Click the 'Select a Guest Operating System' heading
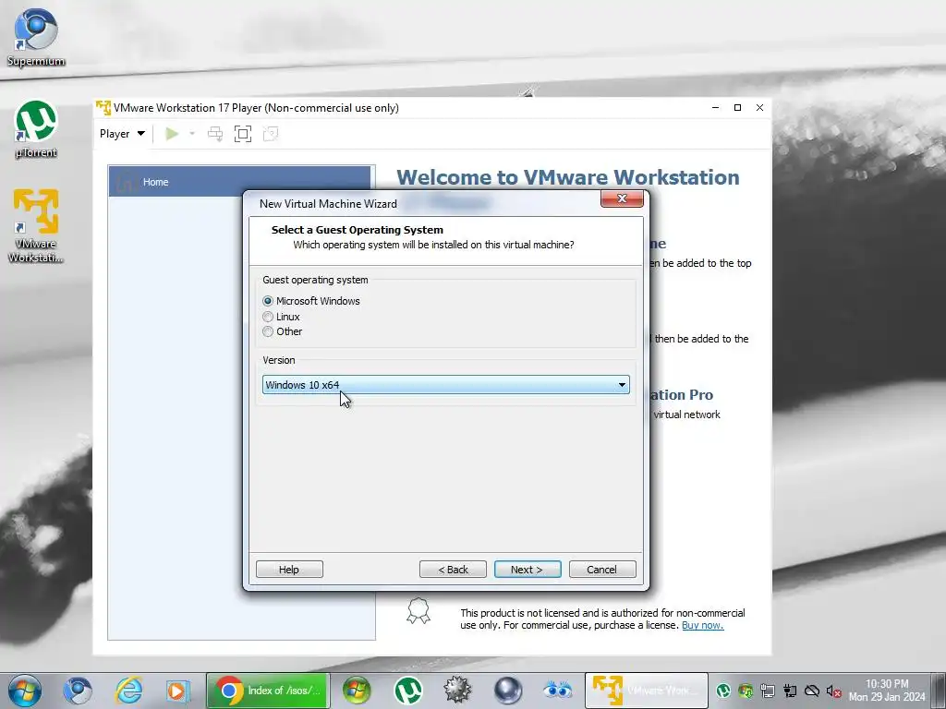 pos(358,230)
